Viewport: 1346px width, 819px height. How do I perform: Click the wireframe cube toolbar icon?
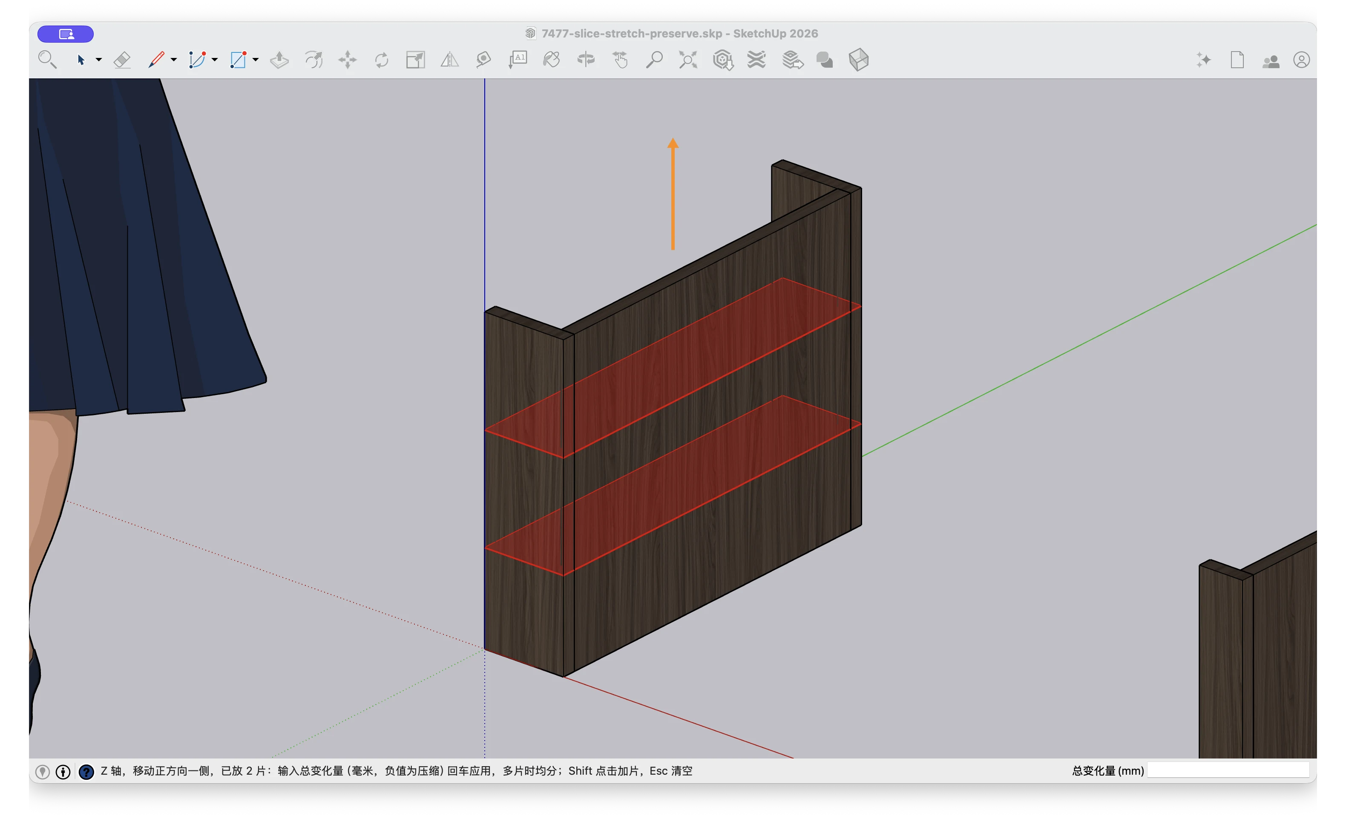click(x=859, y=60)
